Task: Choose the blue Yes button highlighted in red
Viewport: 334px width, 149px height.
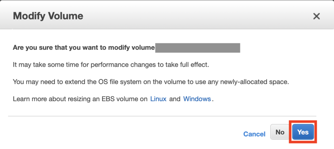Action: point(303,132)
